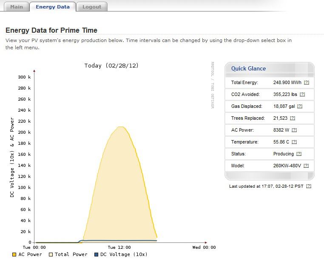Click the Logout tab
Image resolution: width=324 pixels, height=259 pixels.
click(x=92, y=7)
